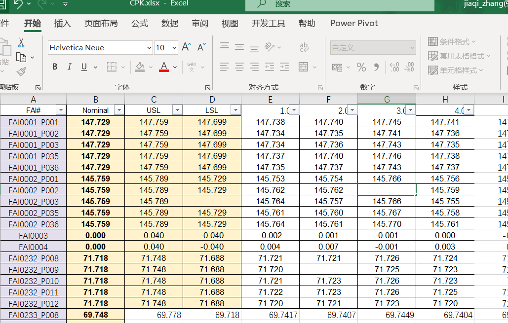
Task: Click Merge and Center icon
Action: [304, 67]
